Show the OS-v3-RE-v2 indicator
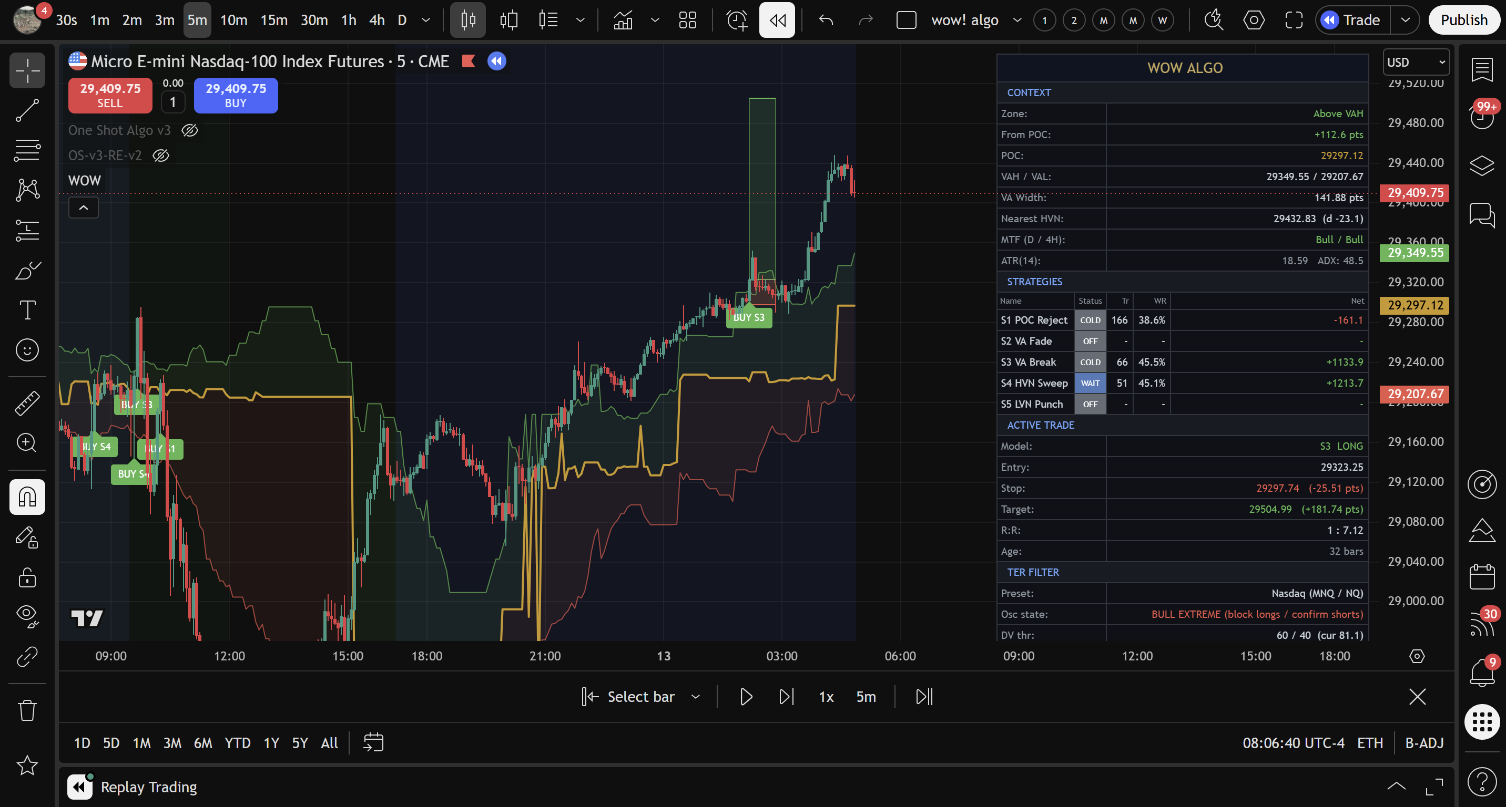This screenshot has width=1506, height=807. [x=161, y=156]
